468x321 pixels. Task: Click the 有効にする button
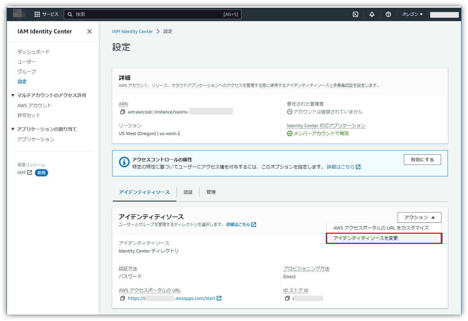click(x=422, y=160)
